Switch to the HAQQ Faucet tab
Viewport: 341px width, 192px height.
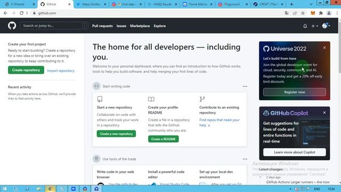[x=162, y=4]
